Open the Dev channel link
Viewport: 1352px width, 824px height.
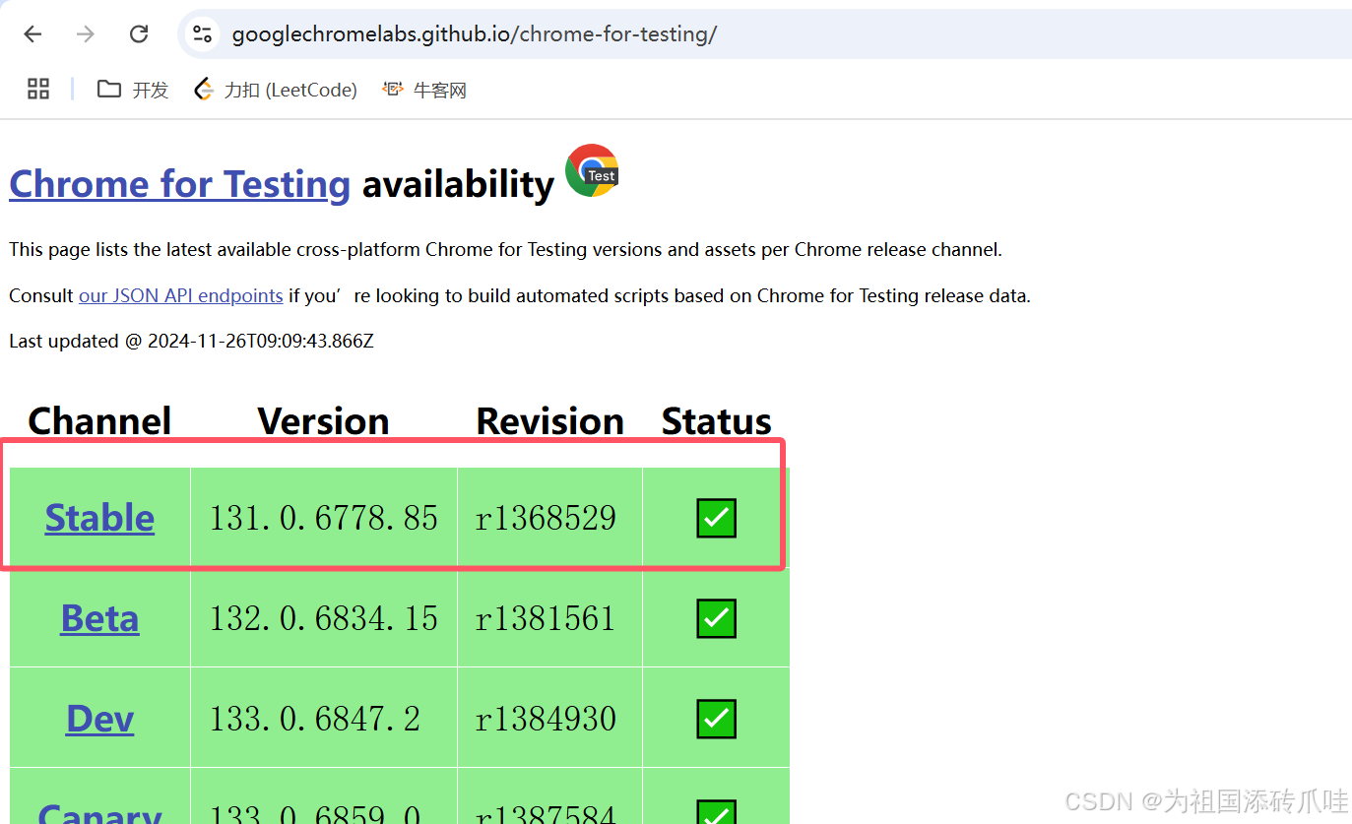[x=99, y=718]
